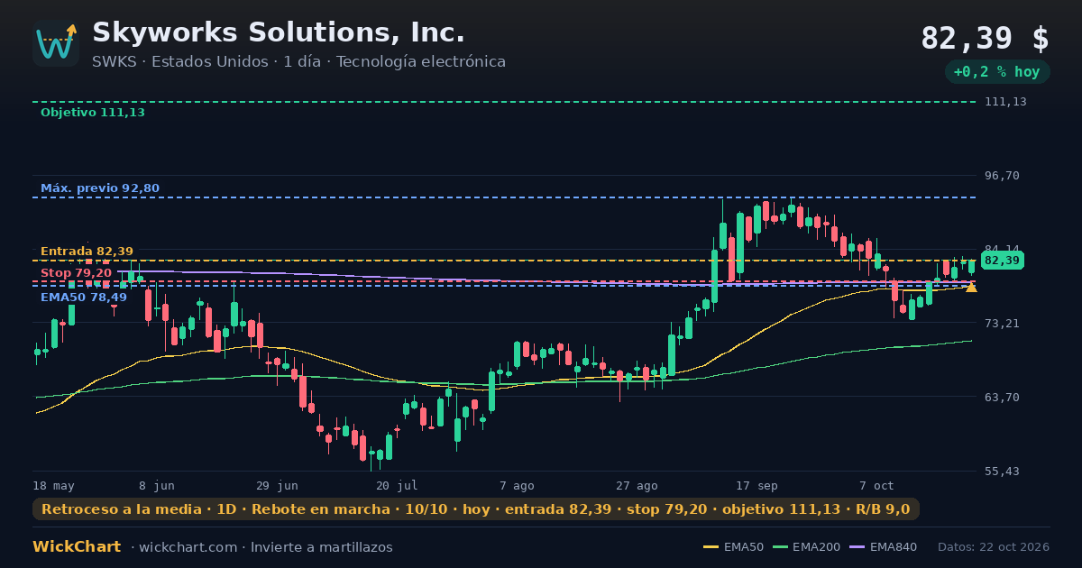Click the 7 ago date label
This screenshot has height=568, width=1082.
click(517, 485)
